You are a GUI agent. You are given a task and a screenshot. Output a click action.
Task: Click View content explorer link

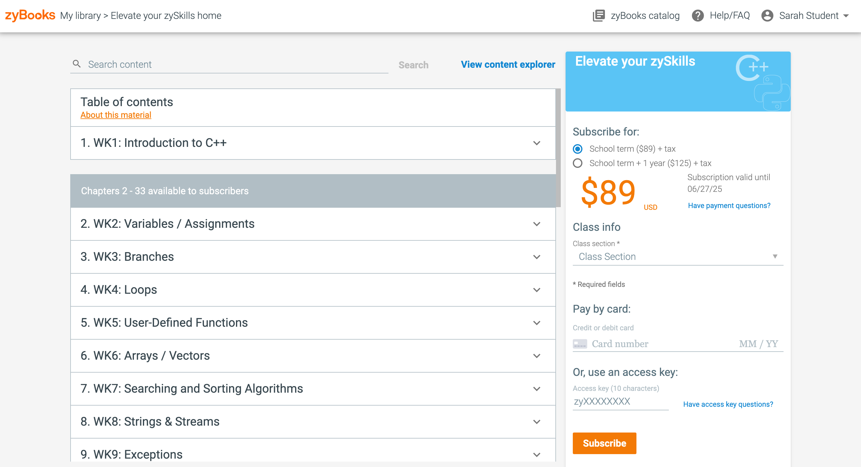(x=508, y=64)
